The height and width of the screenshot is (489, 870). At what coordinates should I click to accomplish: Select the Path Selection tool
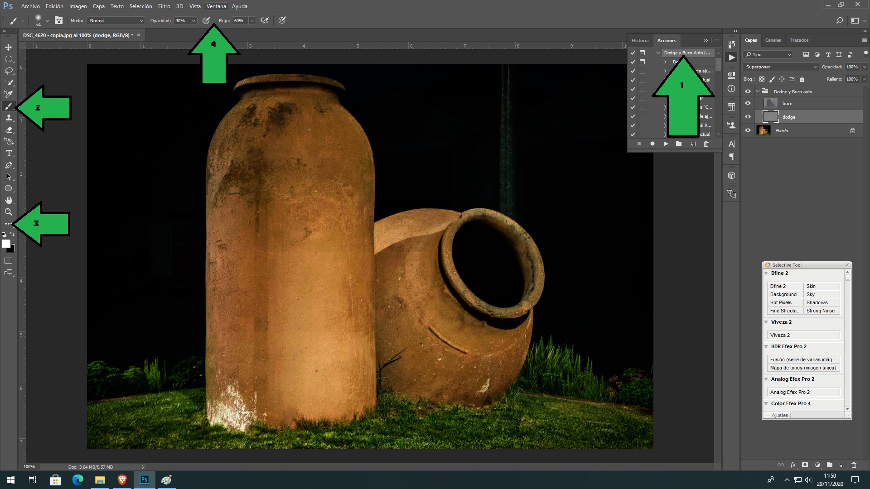(x=9, y=177)
